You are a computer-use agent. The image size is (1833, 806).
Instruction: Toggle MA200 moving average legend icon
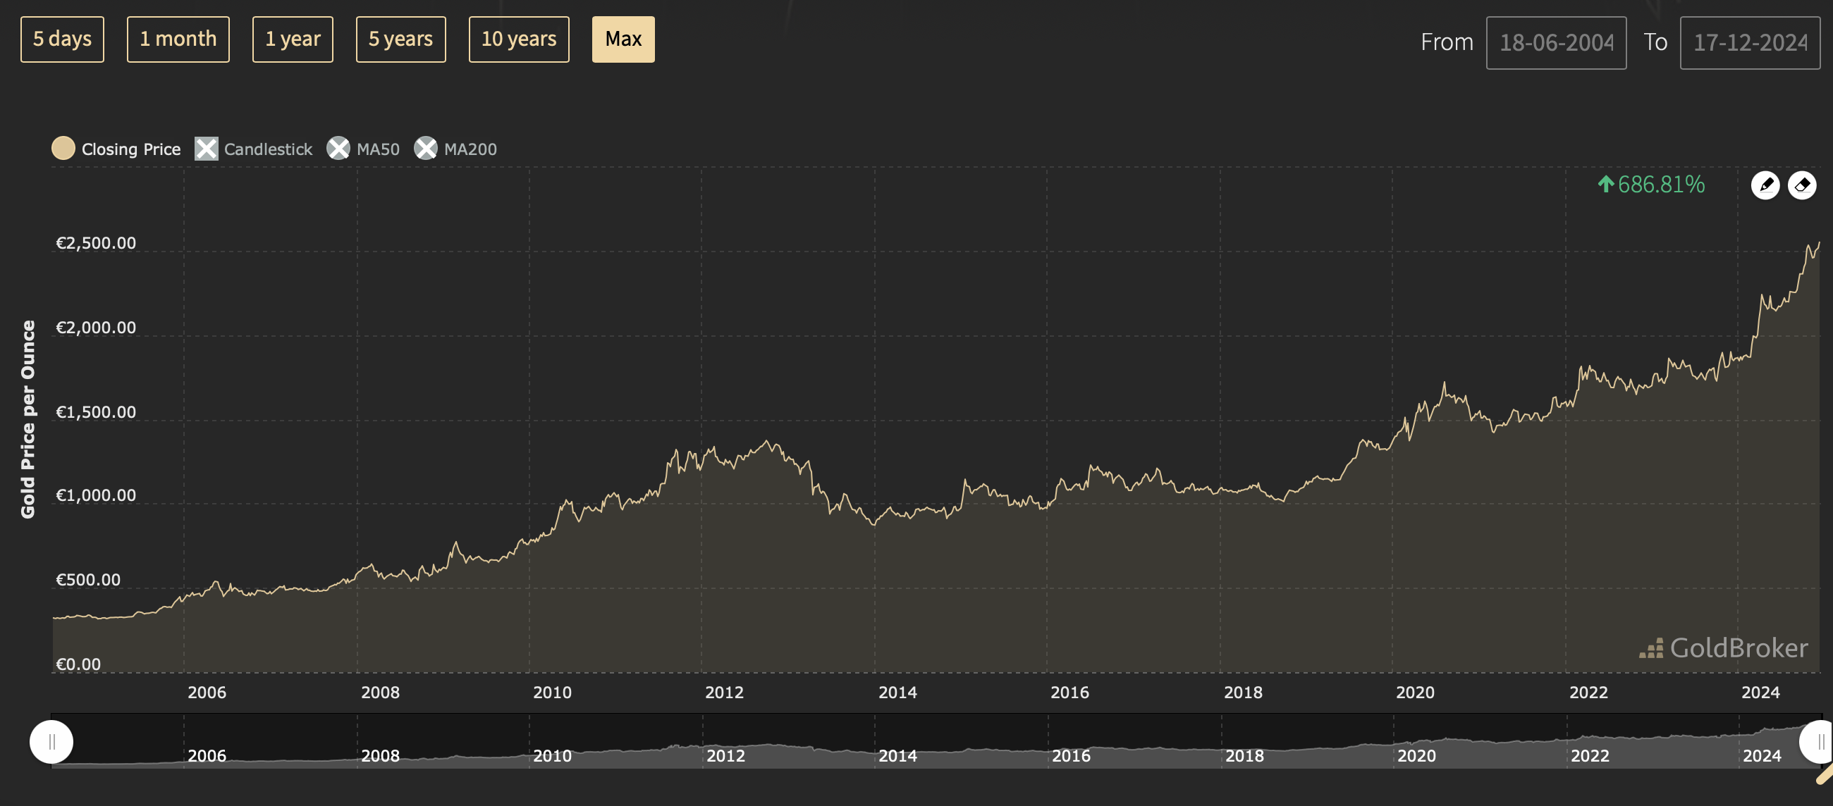coord(426,148)
